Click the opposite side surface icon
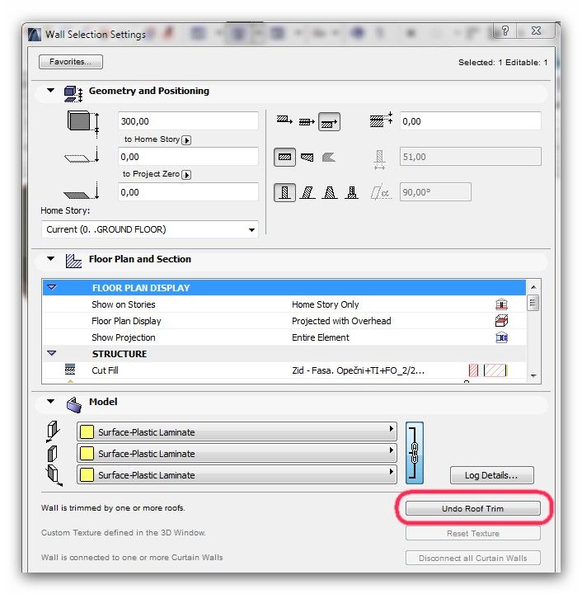Screen dimensions: 582x594 point(54,475)
